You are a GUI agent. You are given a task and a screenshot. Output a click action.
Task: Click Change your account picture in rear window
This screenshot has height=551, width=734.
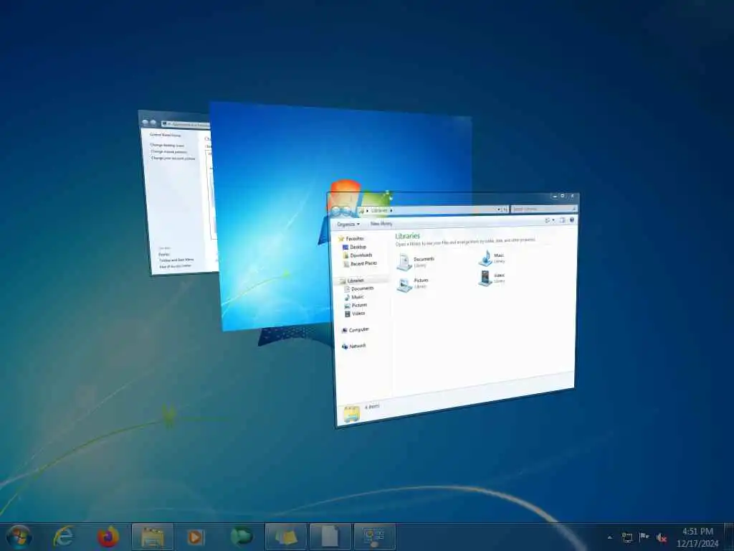coord(173,159)
